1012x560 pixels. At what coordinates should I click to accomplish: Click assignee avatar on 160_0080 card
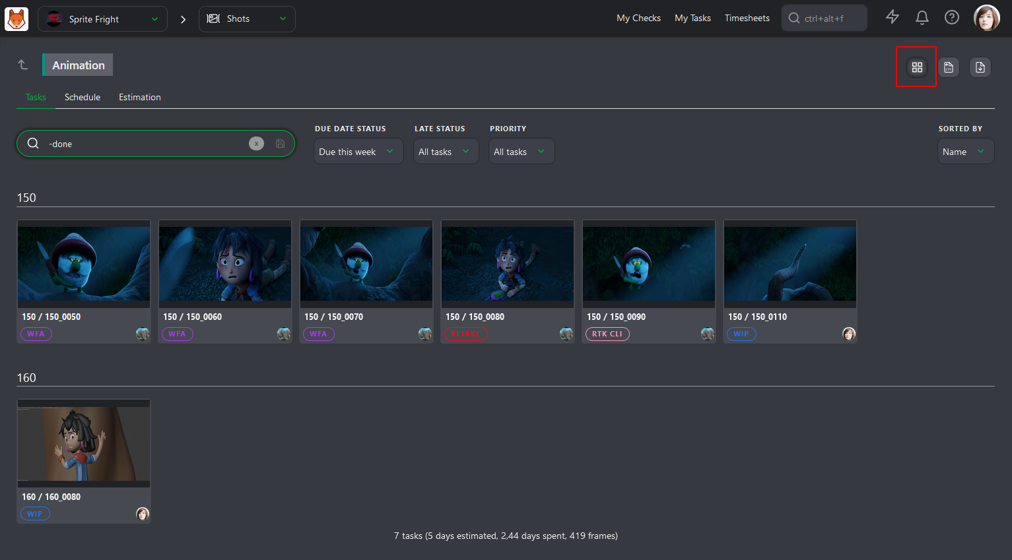pyautogui.click(x=143, y=514)
